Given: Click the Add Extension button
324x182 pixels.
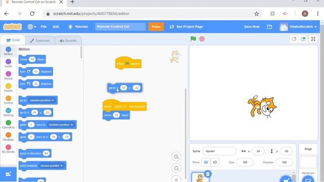Looking at the screenshot, I should point(8,174).
